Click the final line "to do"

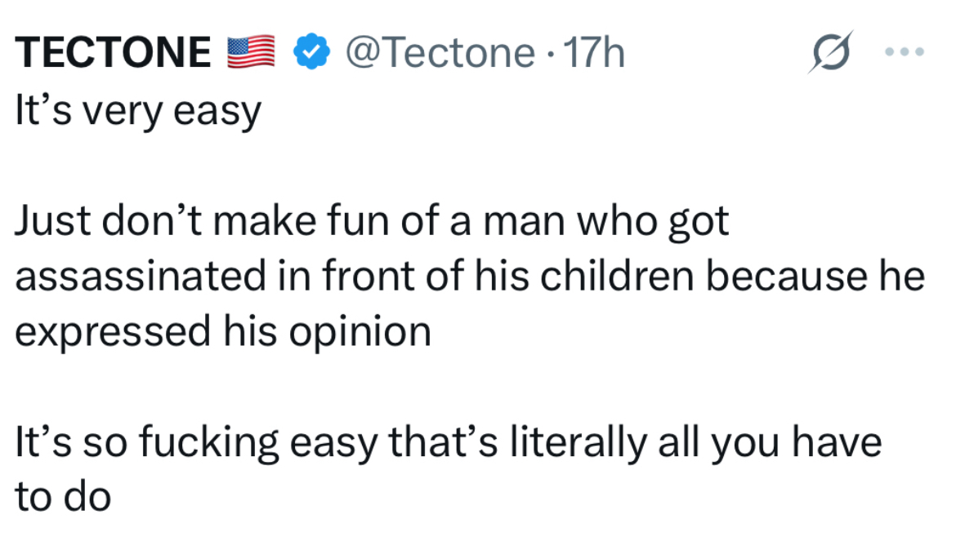(63, 498)
